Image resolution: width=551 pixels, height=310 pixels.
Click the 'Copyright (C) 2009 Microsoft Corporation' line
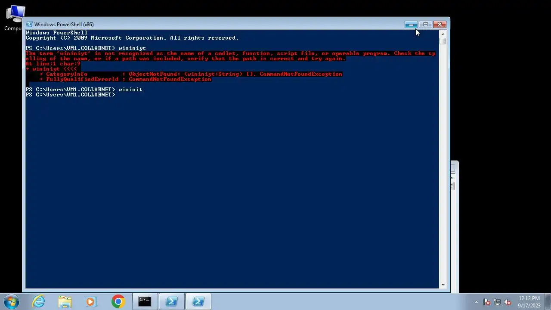[x=132, y=38]
